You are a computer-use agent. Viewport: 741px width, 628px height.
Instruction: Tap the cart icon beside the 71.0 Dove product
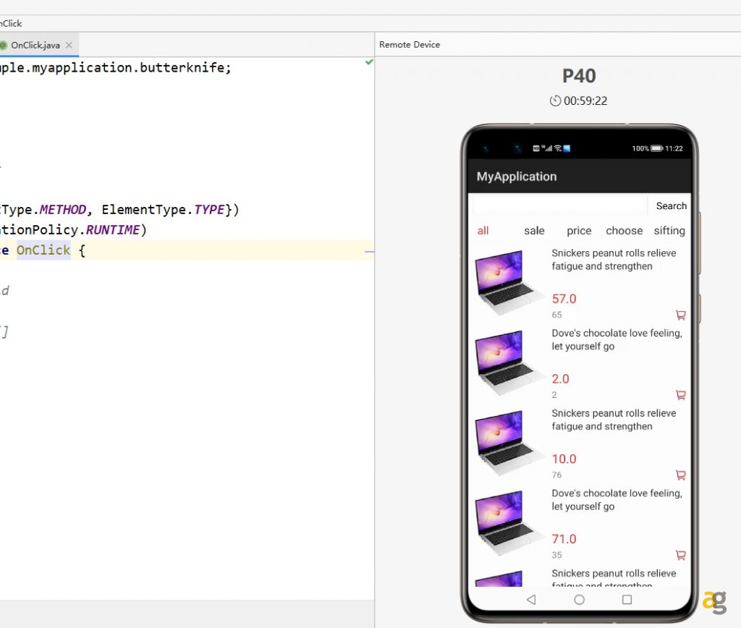(680, 555)
